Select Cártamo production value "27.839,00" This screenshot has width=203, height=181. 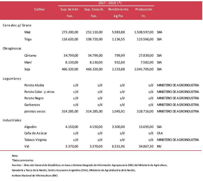[146, 56]
